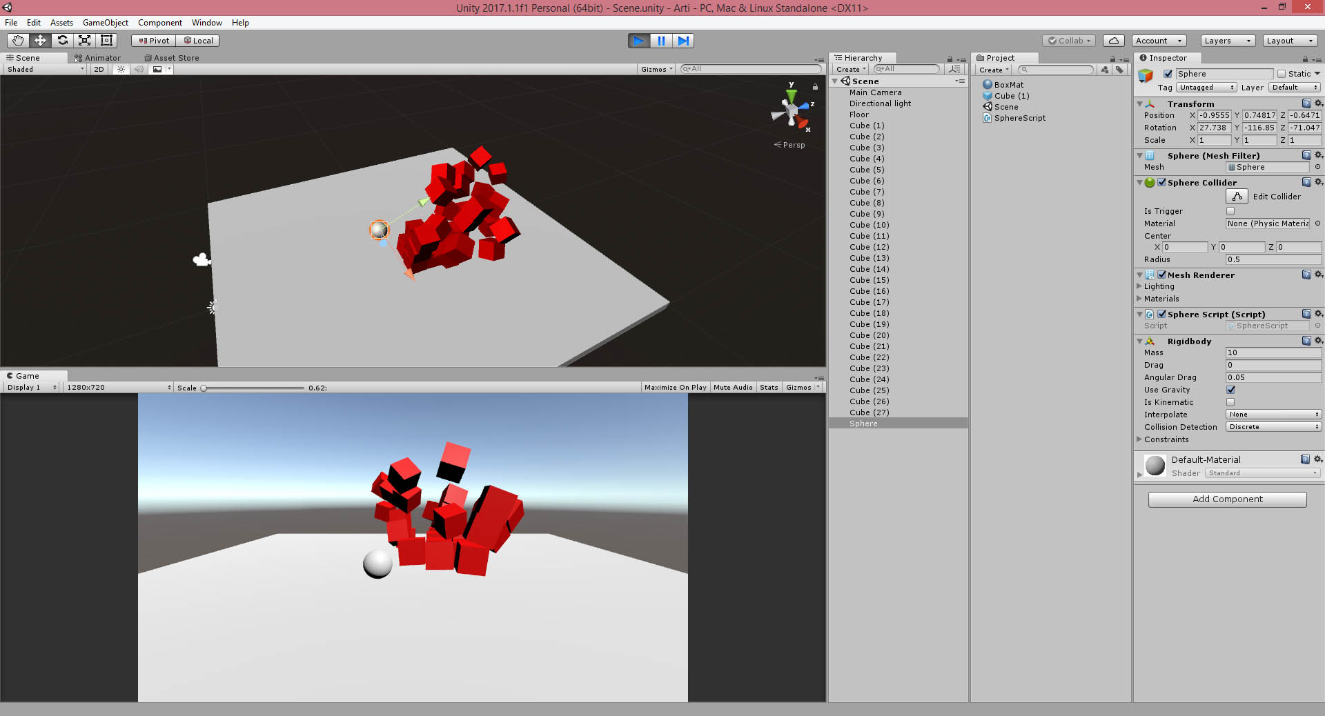The image size is (1325, 716).
Task: Switch to the Animator tab
Action: (97, 58)
